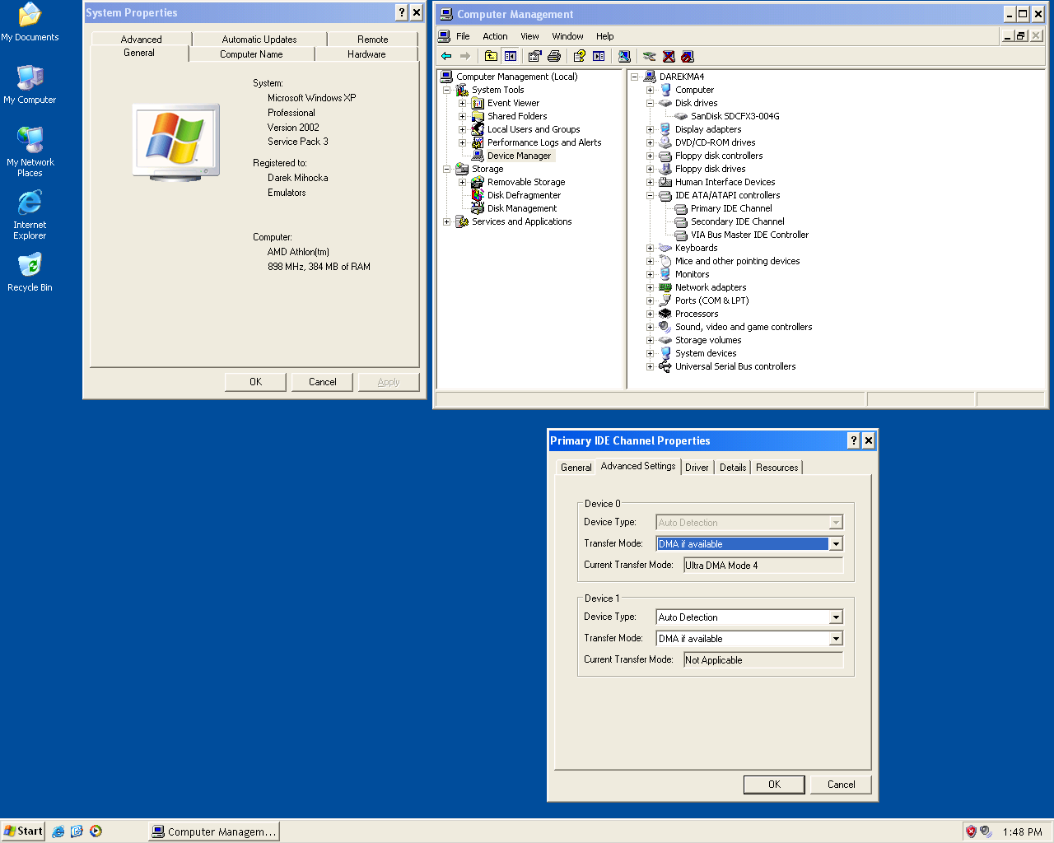Click the Help question mark toolbar icon

579,56
